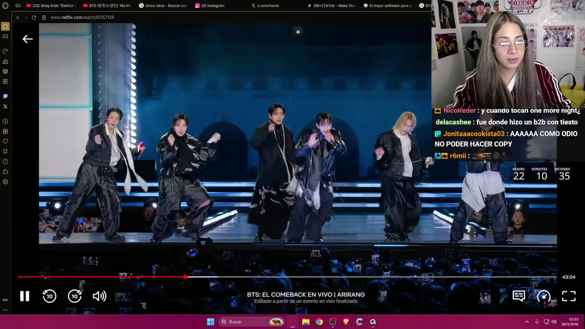Screen dimensions: 585x329
Task: Open settings gear in sidebar
Action: [x=5, y=182]
